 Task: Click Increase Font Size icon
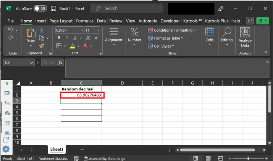(x=87, y=38)
